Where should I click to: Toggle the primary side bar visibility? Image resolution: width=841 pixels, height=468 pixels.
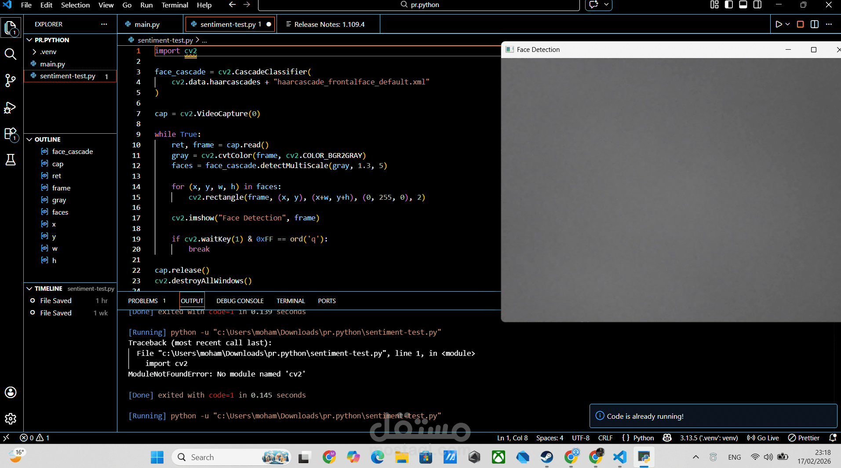729,5
